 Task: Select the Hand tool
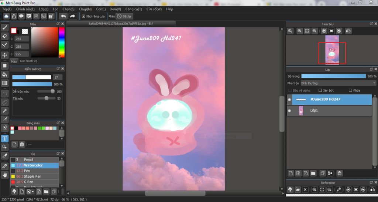(4, 175)
